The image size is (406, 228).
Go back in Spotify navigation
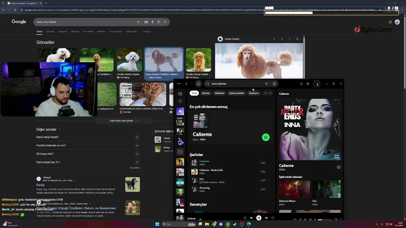pos(187,84)
